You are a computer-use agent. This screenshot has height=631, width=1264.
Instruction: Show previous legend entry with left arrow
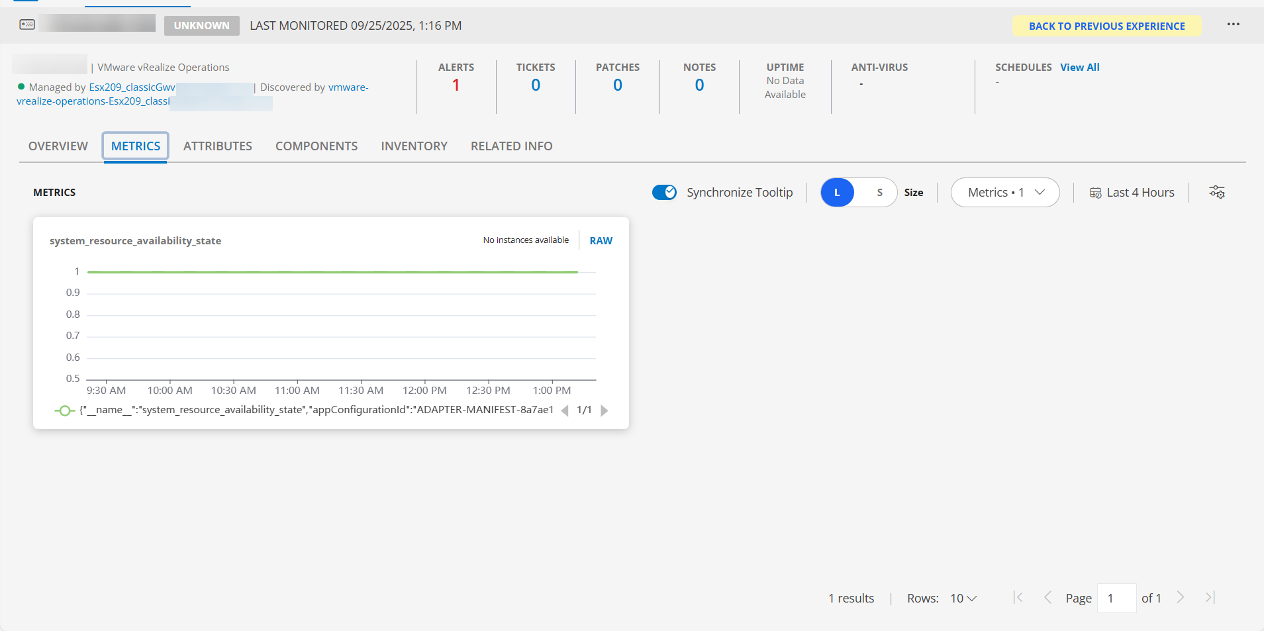565,411
